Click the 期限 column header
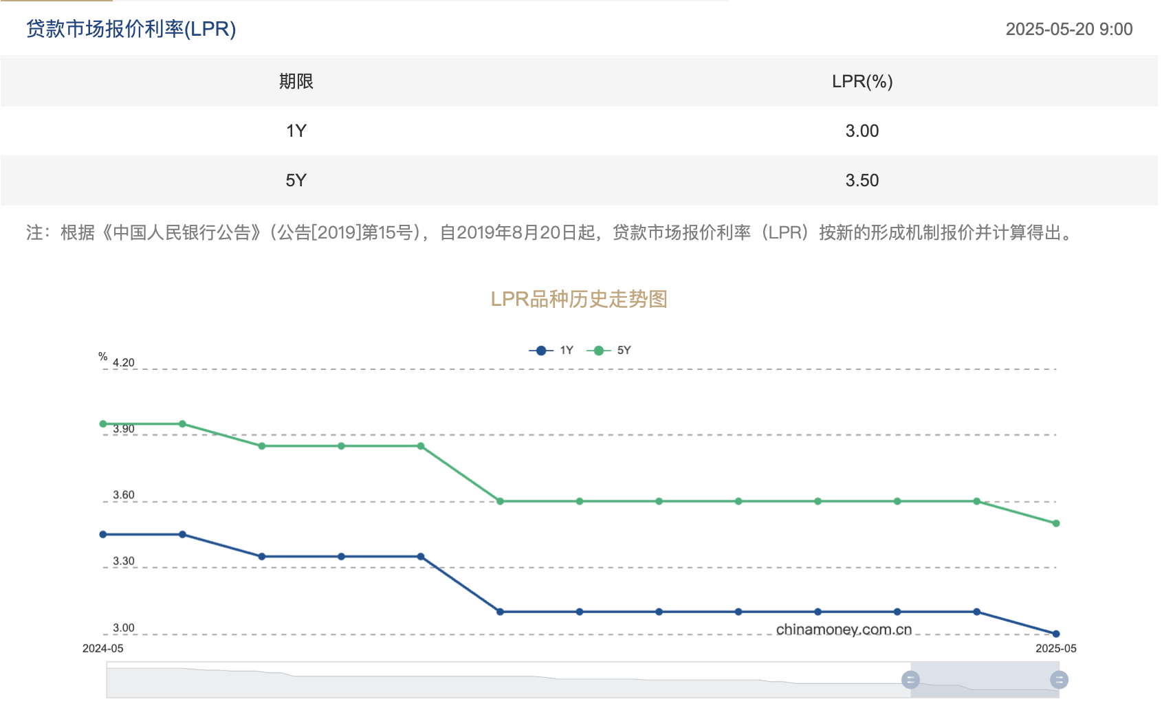The image size is (1162, 719). pyautogui.click(x=296, y=81)
